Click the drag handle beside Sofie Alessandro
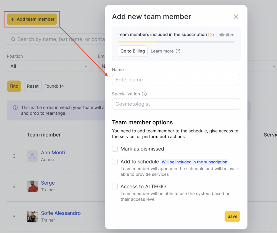The height and width of the screenshot is (233, 277). (14, 217)
